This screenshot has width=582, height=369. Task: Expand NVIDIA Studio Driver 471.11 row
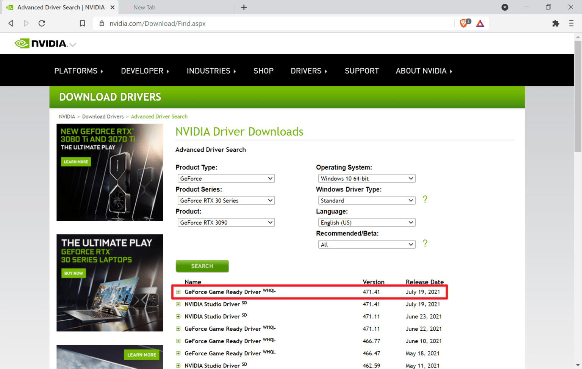[178, 316]
